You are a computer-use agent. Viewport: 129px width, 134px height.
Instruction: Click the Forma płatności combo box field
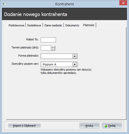(x=59, y=56)
